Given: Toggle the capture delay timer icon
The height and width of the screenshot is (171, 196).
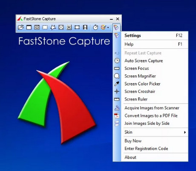Looking at the screenshot, I should tap(95, 27).
